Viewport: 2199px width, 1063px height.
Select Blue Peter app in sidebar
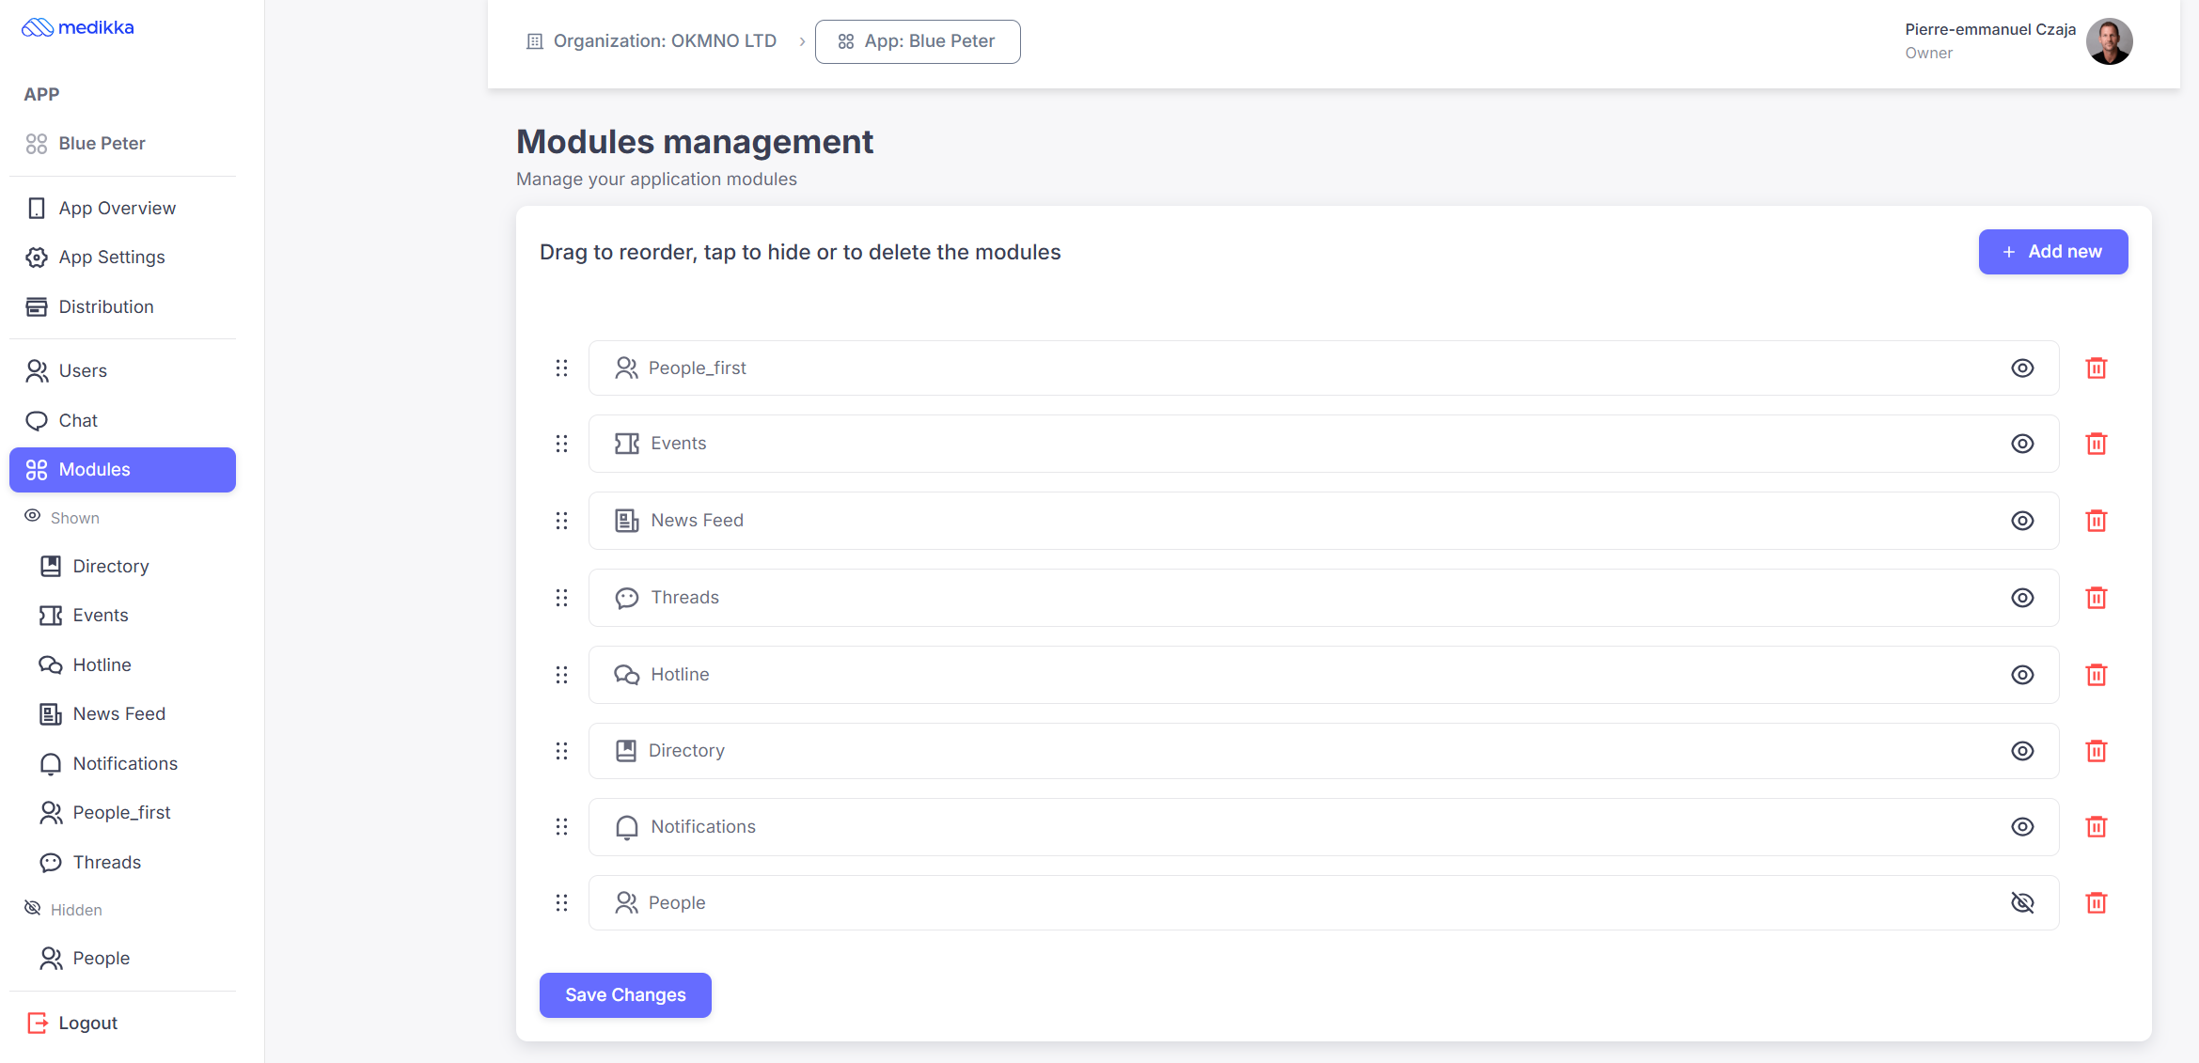pyautogui.click(x=102, y=144)
